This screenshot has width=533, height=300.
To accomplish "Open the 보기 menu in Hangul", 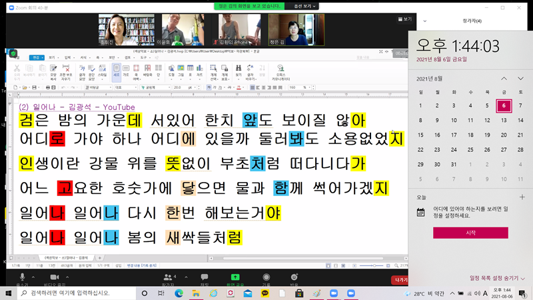I will [x=53, y=57].
